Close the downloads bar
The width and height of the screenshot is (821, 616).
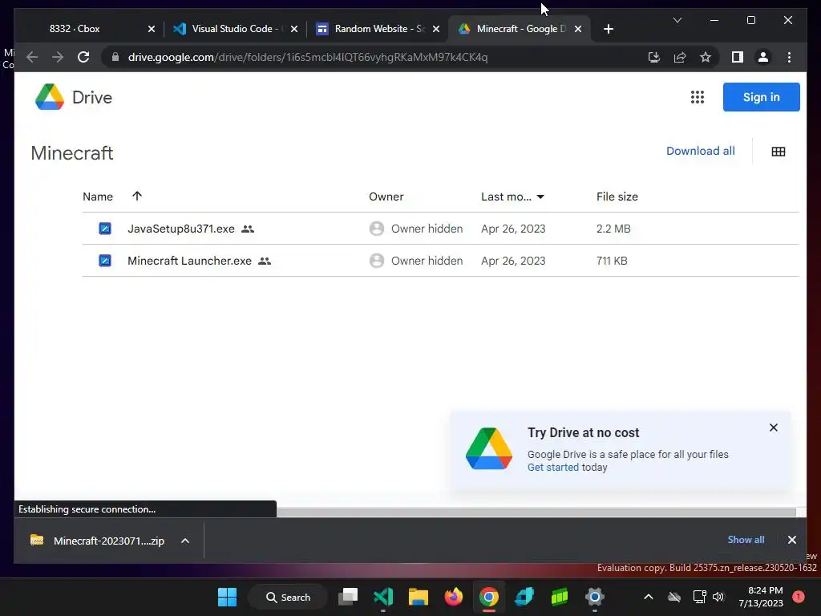coord(791,540)
